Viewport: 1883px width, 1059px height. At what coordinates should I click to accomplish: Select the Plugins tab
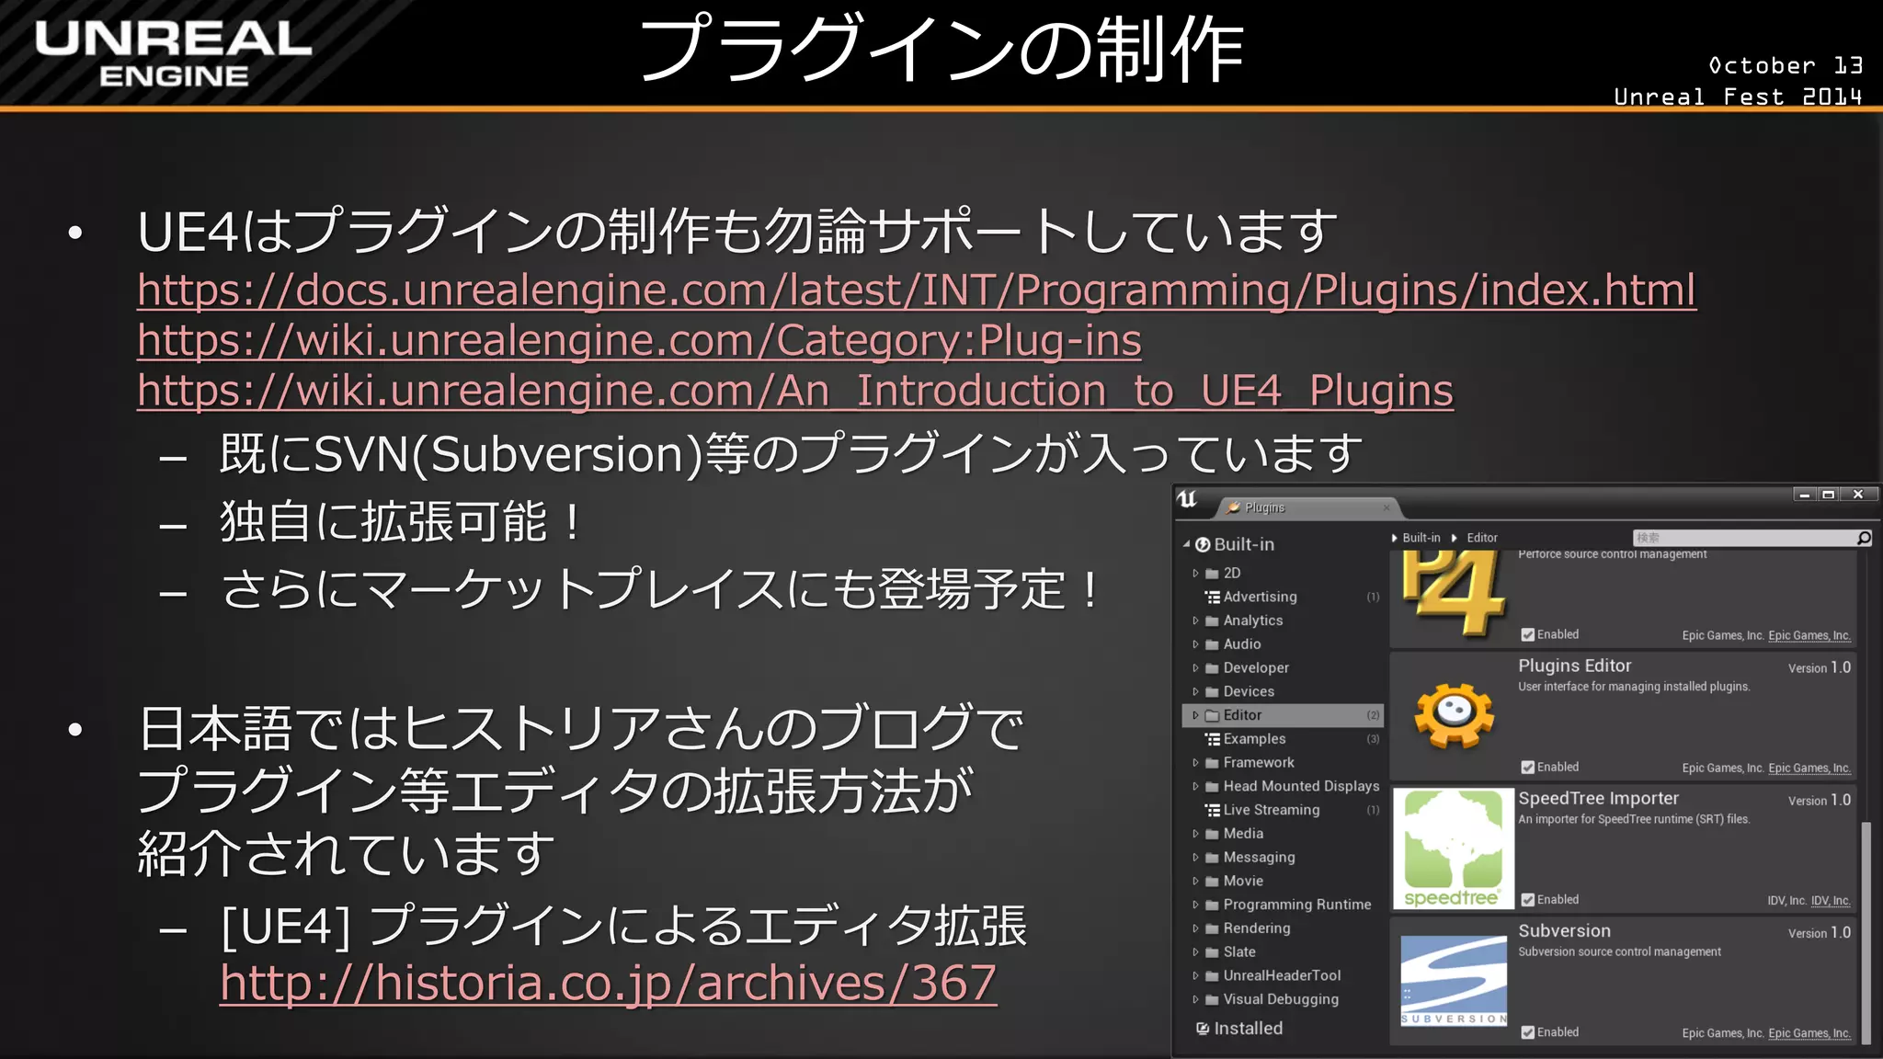click(x=1307, y=507)
